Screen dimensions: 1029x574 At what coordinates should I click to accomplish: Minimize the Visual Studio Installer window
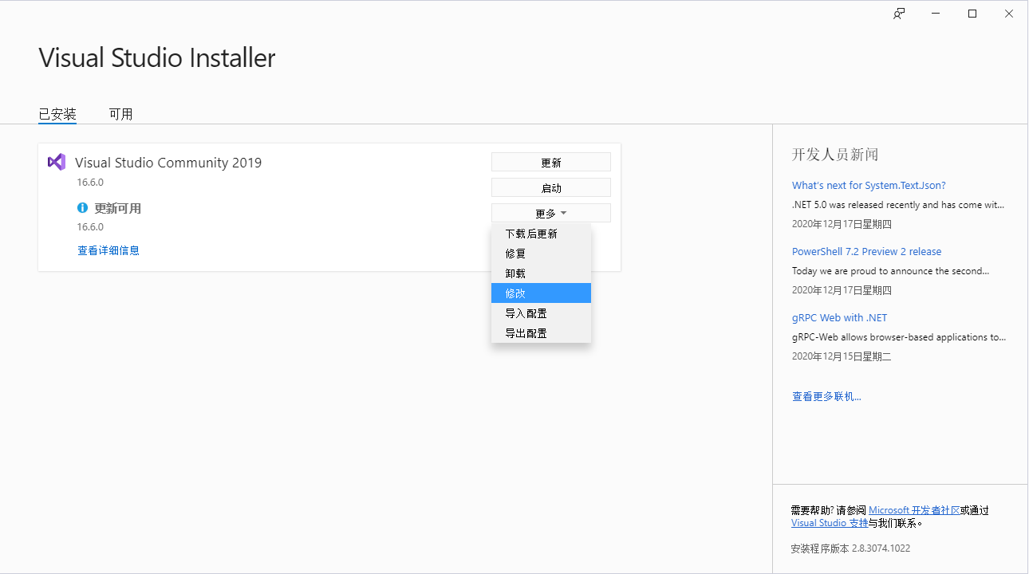(x=936, y=14)
